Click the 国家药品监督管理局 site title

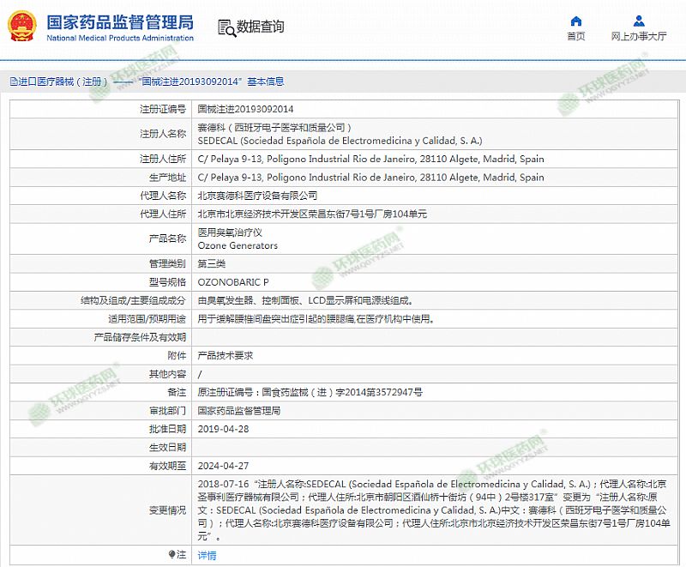coord(119,21)
